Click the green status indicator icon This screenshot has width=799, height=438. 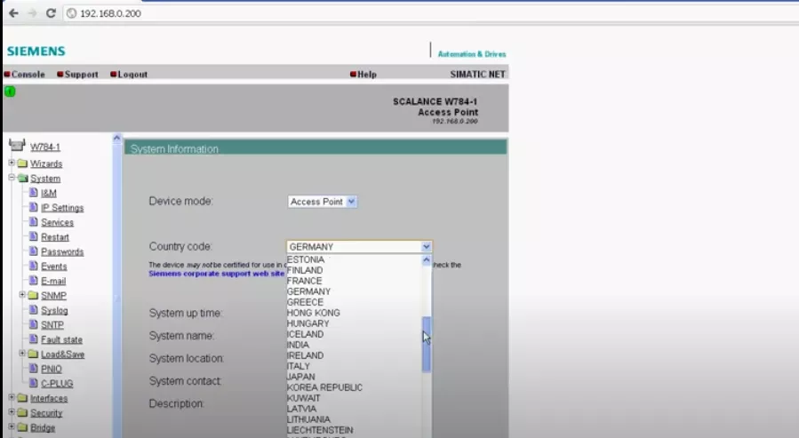pos(10,92)
